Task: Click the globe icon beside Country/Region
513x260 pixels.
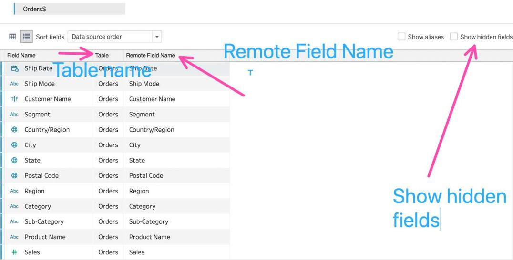Action: click(14, 130)
